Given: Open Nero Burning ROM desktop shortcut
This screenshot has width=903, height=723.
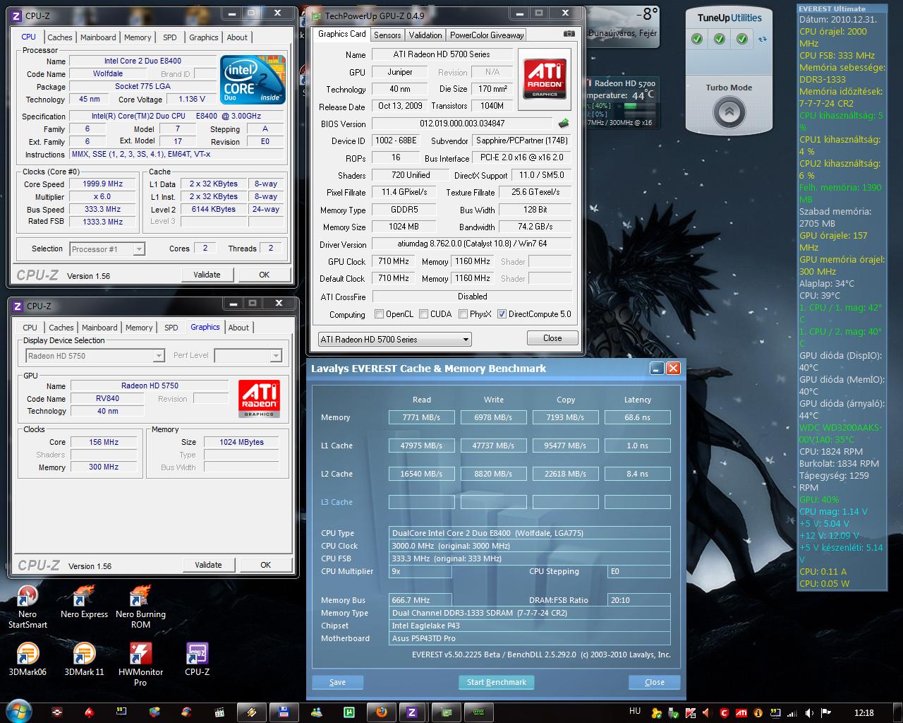Looking at the screenshot, I should pyautogui.click(x=140, y=606).
